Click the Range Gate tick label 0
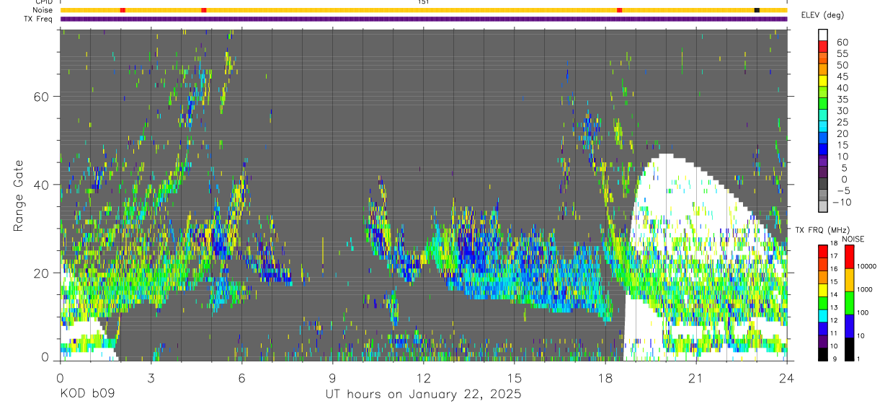 (x=45, y=357)
